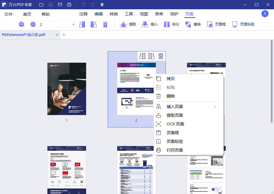Switch to the 转换 ribbon tab
Image resolution: width=274 pixels, height=194 pixels.
[x=113, y=14]
